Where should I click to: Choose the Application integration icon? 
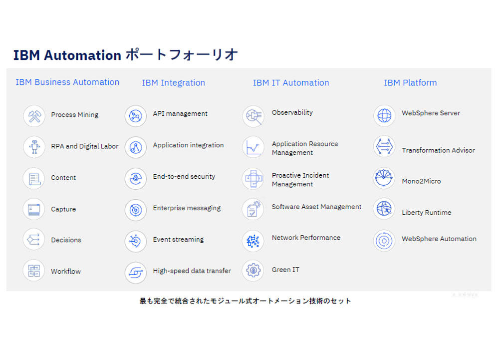pos(136,147)
